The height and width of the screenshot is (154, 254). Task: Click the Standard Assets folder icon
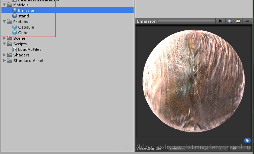(9, 60)
